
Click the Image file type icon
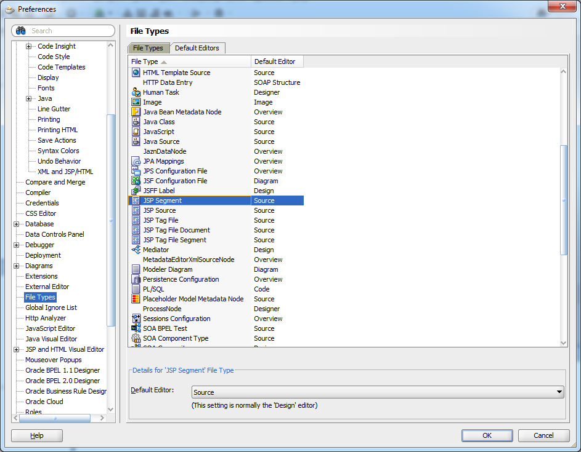pyautogui.click(x=135, y=102)
